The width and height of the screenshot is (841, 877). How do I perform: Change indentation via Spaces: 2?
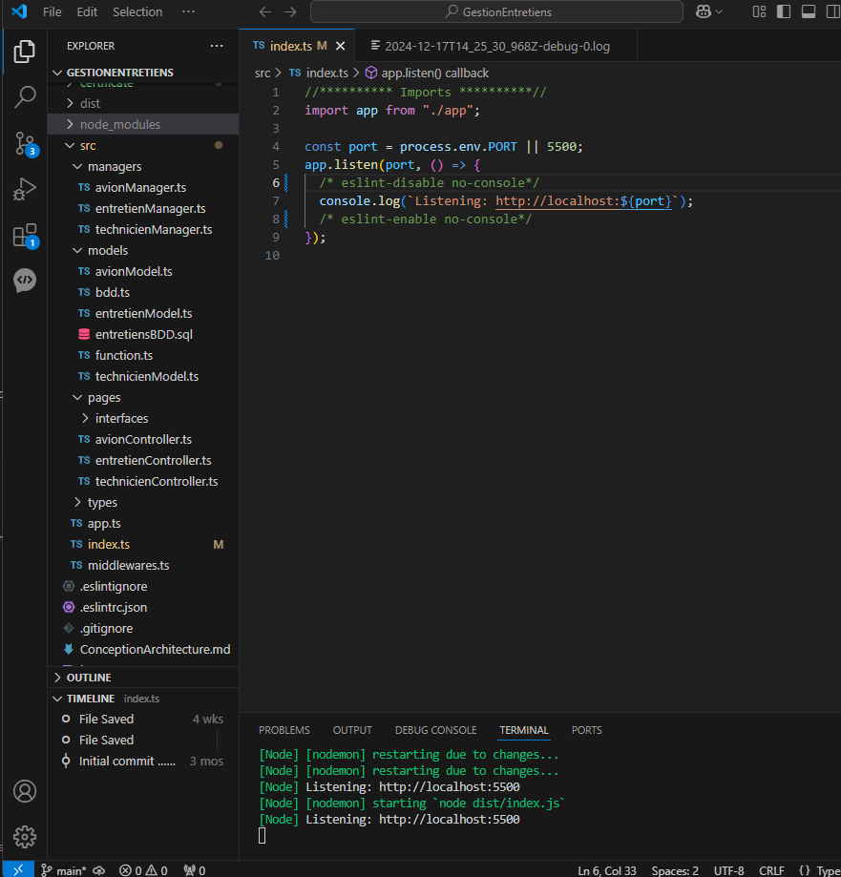pyautogui.click(x=675, y=870)
